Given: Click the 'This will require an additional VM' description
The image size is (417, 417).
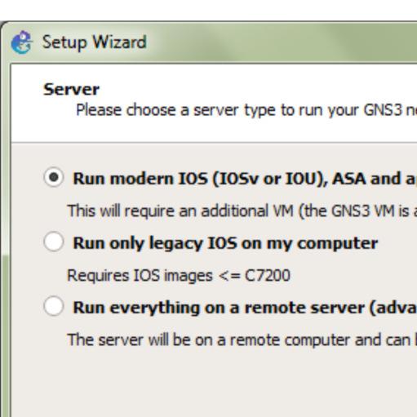Looking at the screenshot, I should click(x=242, y=211).
